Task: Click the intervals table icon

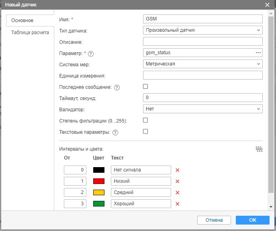Action: tap(259, 149)
